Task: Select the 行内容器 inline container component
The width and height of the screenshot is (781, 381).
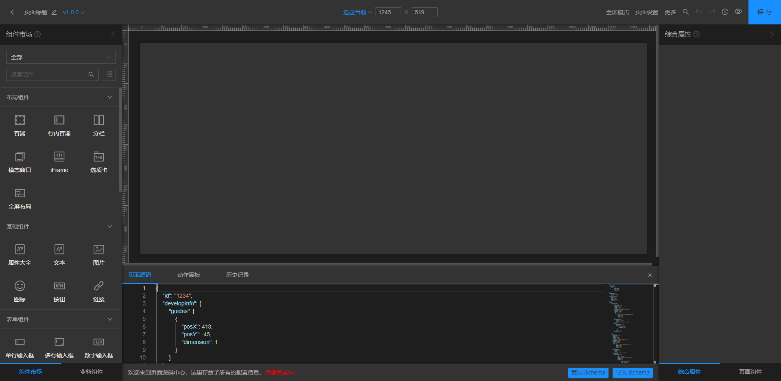Action: coord(59,126)
